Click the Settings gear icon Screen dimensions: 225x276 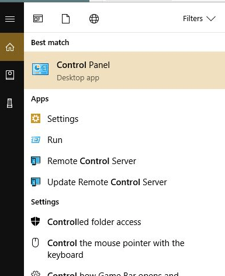click(36, 118)
